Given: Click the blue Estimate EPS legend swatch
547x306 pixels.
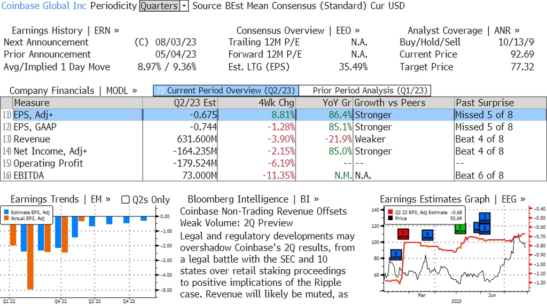Looking at the screenshot, I should 6,212.
